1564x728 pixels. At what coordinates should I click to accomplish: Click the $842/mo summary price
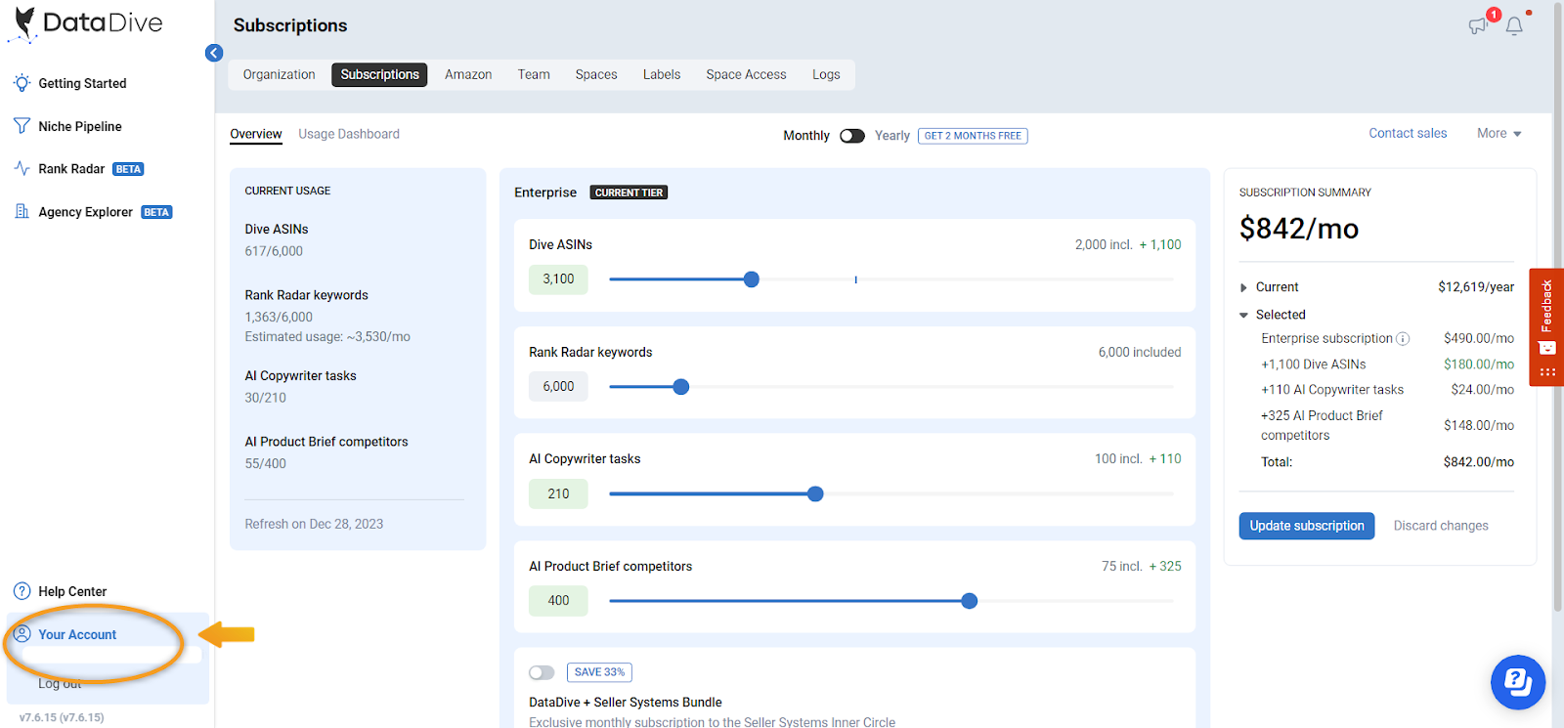click(x=1298, y=229)
